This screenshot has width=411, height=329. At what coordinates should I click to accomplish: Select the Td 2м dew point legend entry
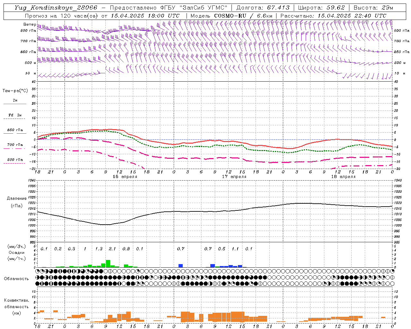[15, 115]
